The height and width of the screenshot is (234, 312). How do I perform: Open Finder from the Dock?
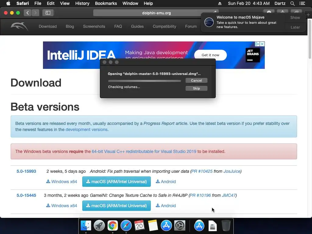click(x=86, y=225)
